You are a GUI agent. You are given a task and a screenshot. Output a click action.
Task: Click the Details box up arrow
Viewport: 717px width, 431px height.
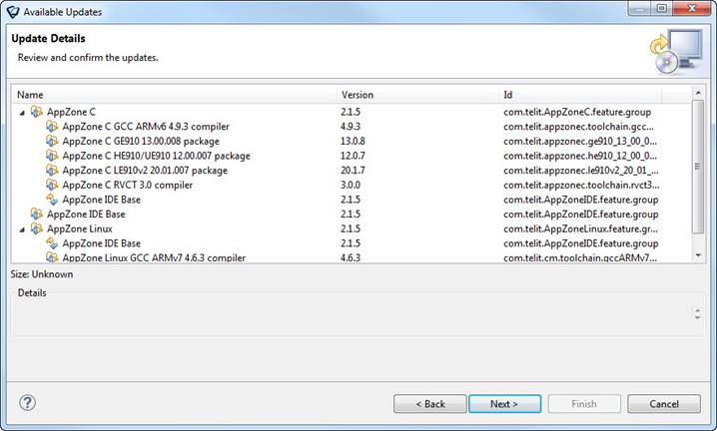click(697, 310)
